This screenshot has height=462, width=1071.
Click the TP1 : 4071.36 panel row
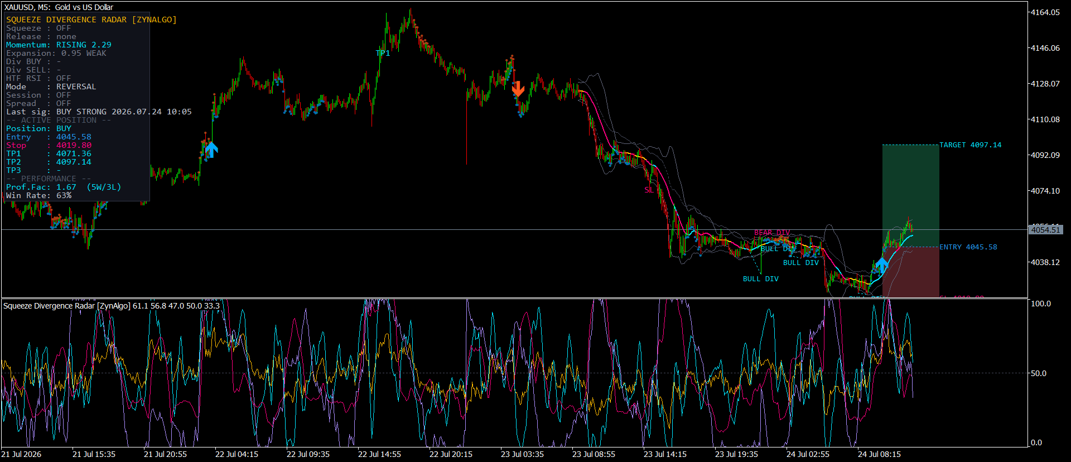(49, 153)
